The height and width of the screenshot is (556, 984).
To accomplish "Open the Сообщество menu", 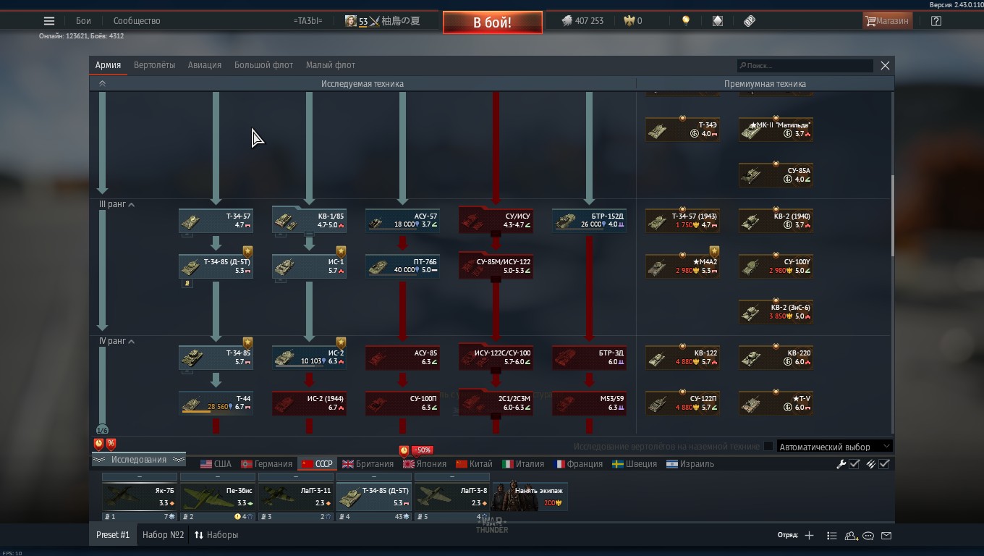I will coord(137,21).
